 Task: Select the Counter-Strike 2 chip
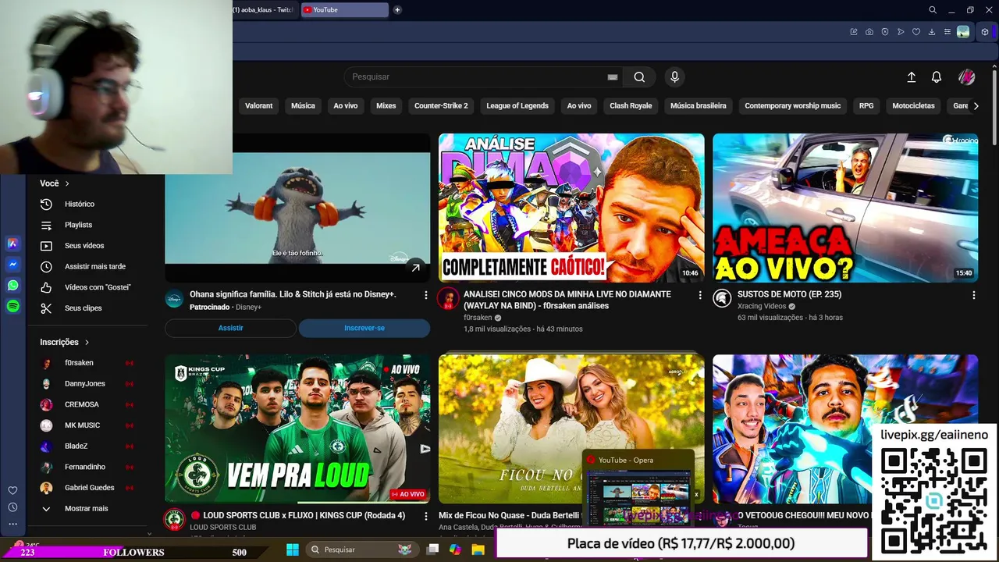(x=441, y=105)
